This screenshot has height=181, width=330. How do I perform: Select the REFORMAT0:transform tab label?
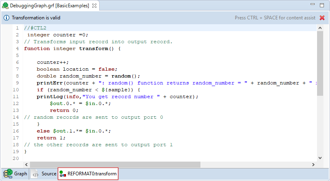coord(92,174)
